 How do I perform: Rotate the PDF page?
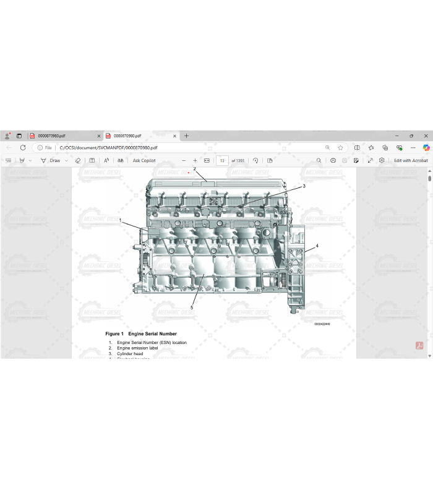pyautogui.click(x=255, y=160)
